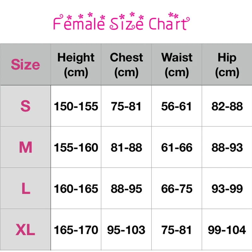The width and height of the screenshot is (252, 252).
Task: Click the 95-103 chest cell
Action: click(x=126, y=230)
